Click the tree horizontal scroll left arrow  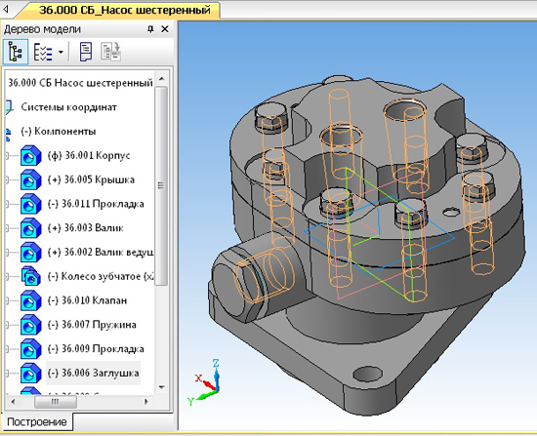click(13, 402)
